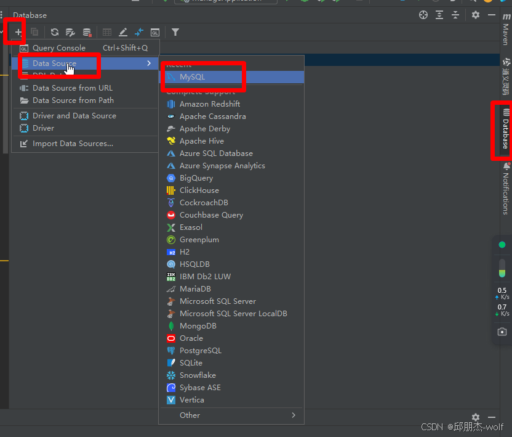Choose MongoDB data source
Screen dimensions: 512x437
tap(231, 326)
